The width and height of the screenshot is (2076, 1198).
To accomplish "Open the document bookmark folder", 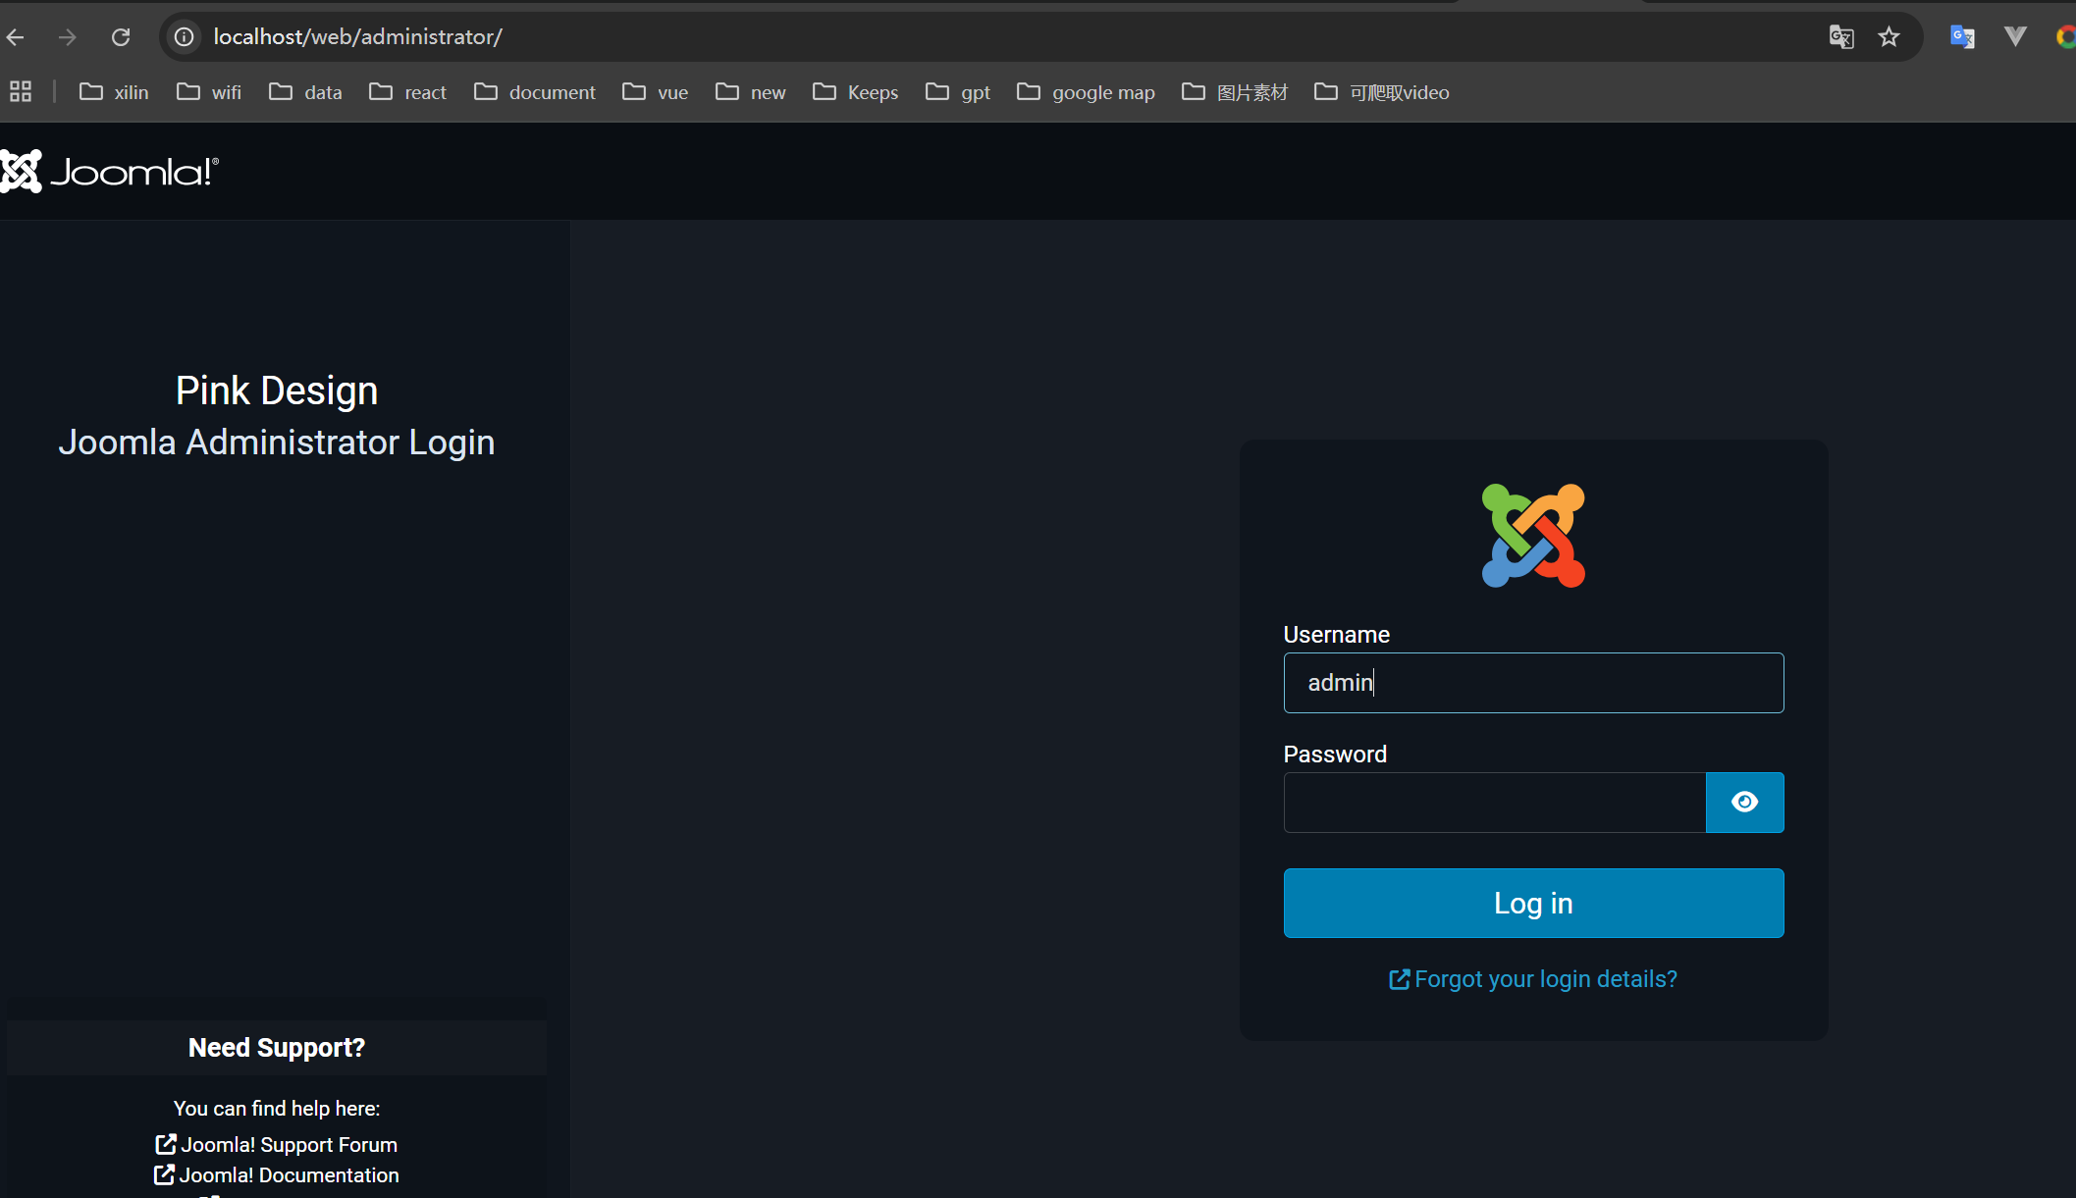I will [x=535, y=92].
